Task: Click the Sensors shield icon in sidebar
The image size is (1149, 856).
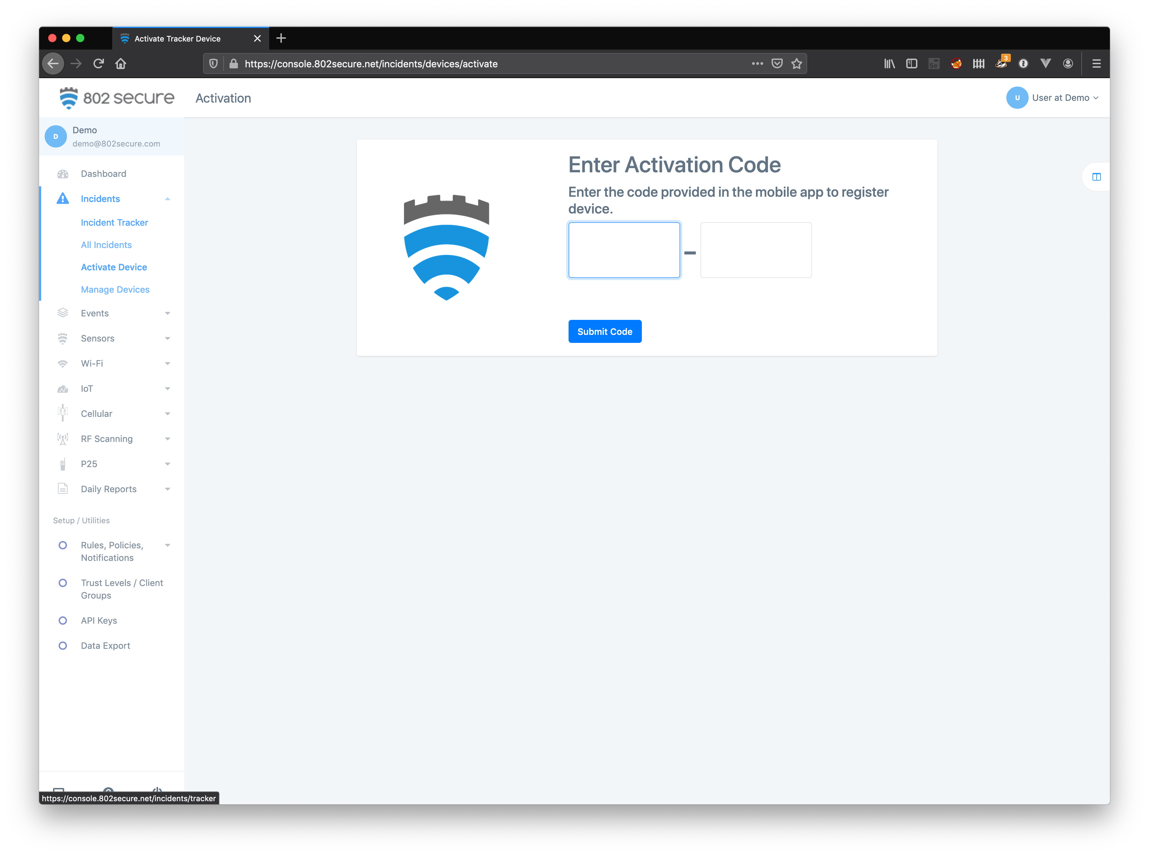Action: pyautogui.click(x=63, y=338)
